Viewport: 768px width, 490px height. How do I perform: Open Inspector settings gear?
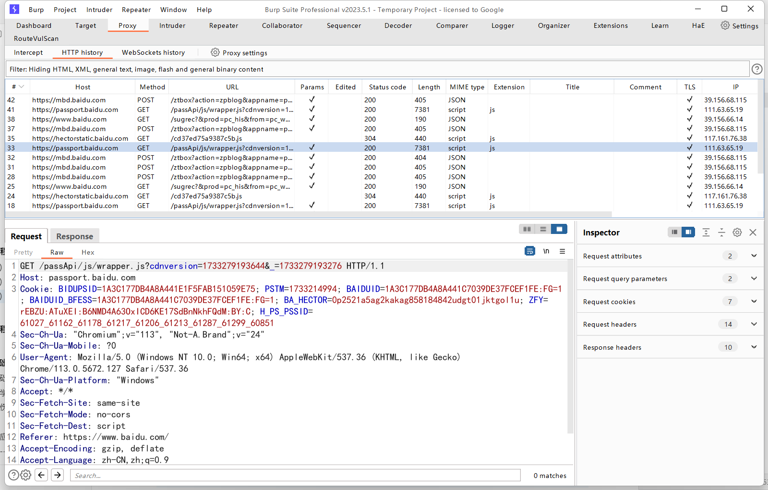pos(737,233)
